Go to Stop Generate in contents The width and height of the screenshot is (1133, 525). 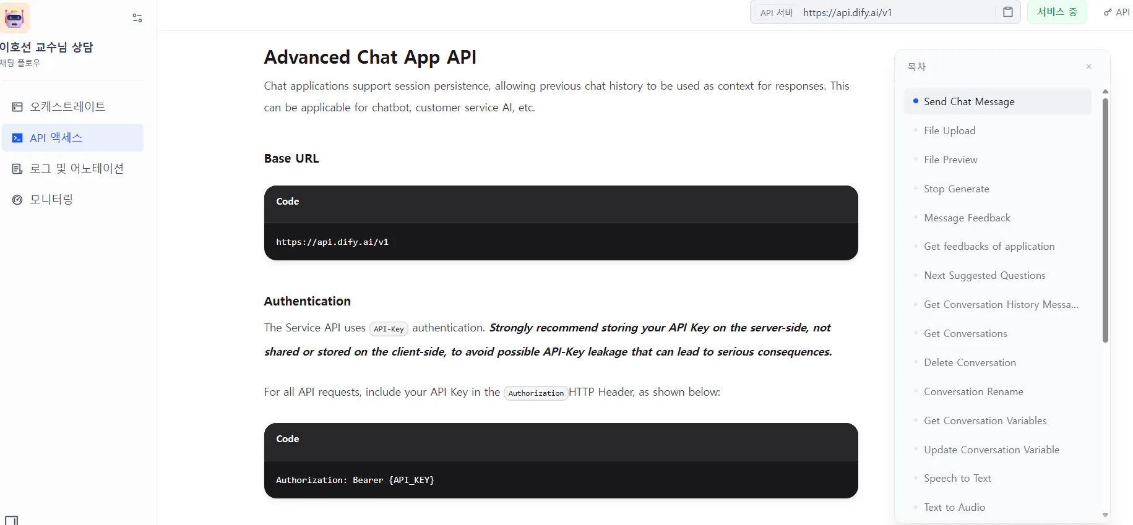pyautogui.click(x=956, y=189)
